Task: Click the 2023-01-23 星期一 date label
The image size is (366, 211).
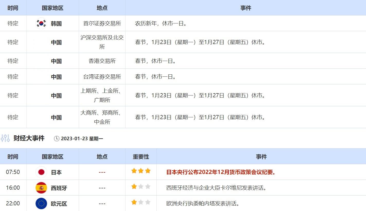Action: (x=82, y=139)
